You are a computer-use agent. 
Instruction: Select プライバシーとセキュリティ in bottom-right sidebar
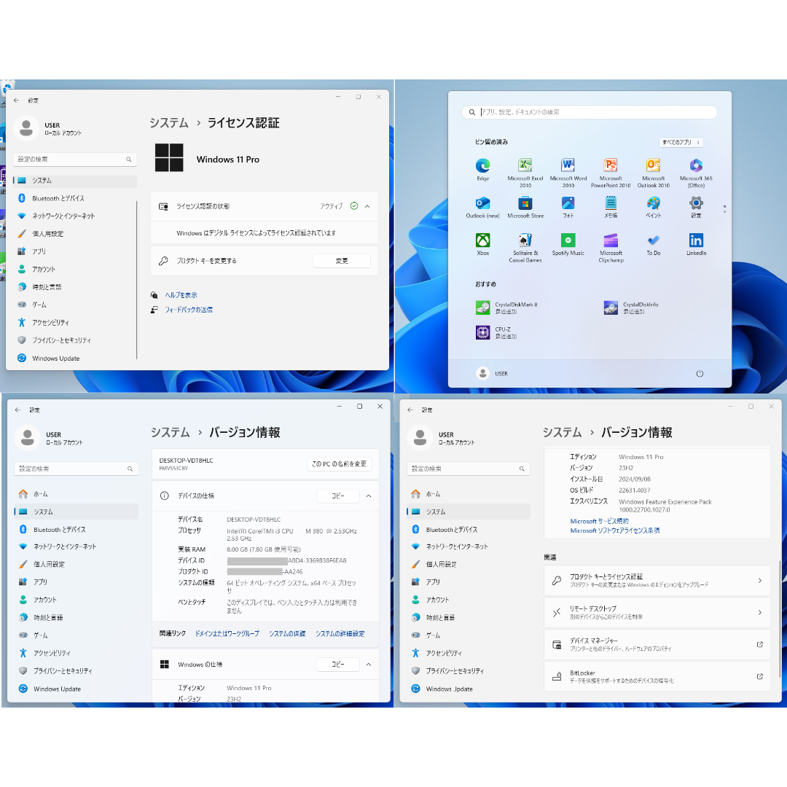click(x=469, y=670)
